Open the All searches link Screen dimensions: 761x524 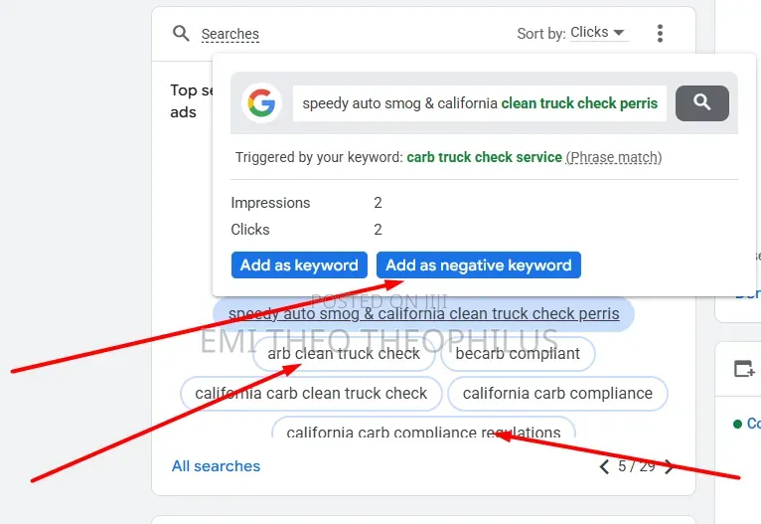(216, 466)
